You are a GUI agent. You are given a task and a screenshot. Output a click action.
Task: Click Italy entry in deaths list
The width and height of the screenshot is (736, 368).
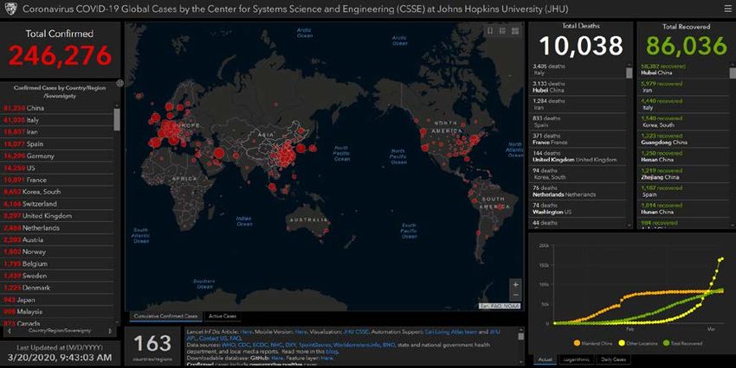(578, 70)
